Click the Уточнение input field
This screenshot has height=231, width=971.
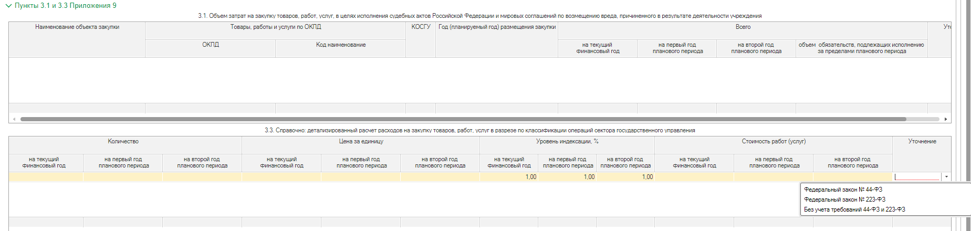click(x=917, y=177)
